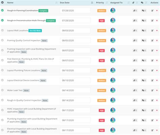Click the High priority badge on the HVAC Inspection row
The width and height of the screenshot is (160, 135).
coord(102,110)
